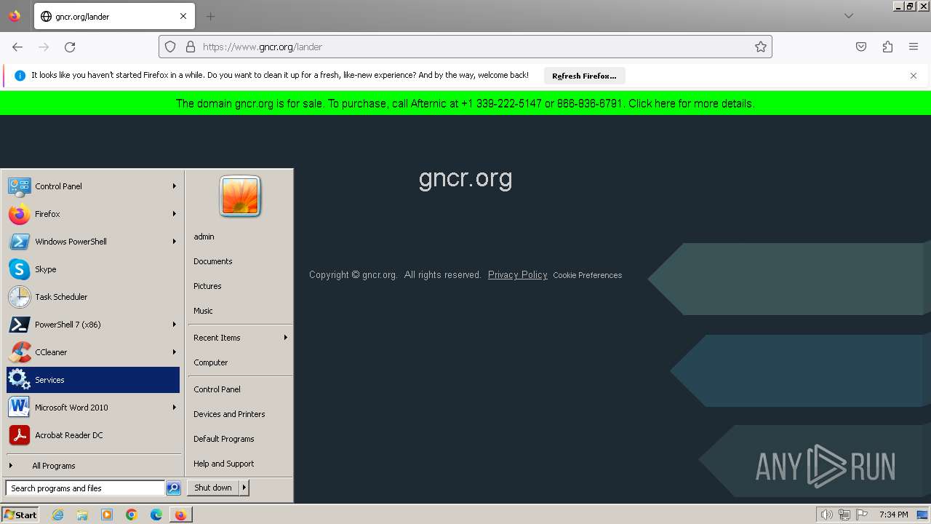Open a new tab with the plus icon

point(210,16)
